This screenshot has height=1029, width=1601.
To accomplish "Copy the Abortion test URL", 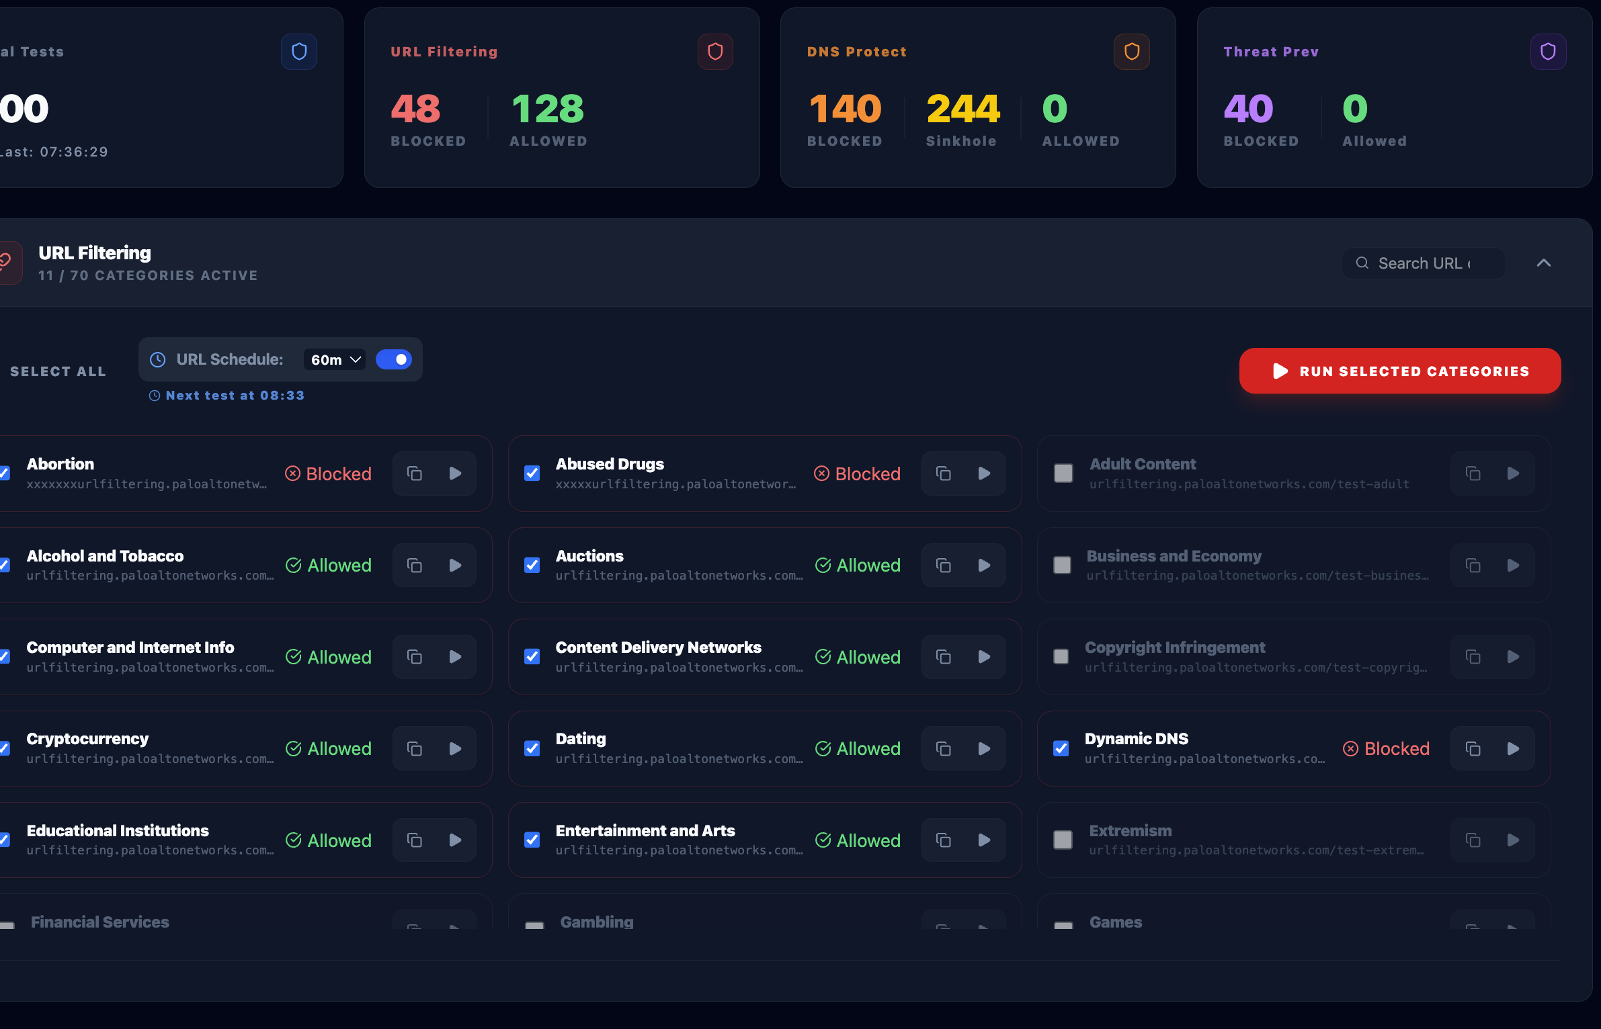I will [415, 474].
